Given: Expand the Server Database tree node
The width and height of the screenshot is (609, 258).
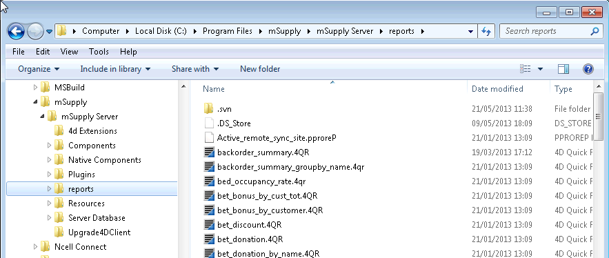Looking at the screenshot, I should [50, 217].
